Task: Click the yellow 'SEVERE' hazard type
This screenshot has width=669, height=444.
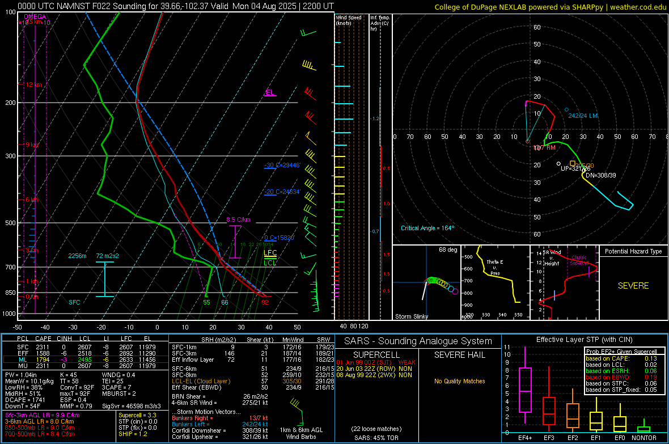Action: point(633,286)
